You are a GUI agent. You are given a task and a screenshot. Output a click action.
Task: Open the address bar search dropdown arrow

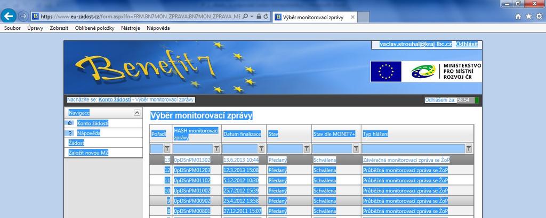252,16
